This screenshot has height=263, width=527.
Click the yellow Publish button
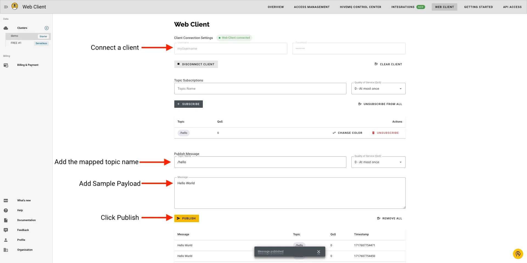point(187,219)
